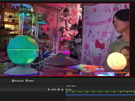Screen dimensions: 135x101
Task: Toggle the padlock lock on the source
Action: tap(62, 89)
